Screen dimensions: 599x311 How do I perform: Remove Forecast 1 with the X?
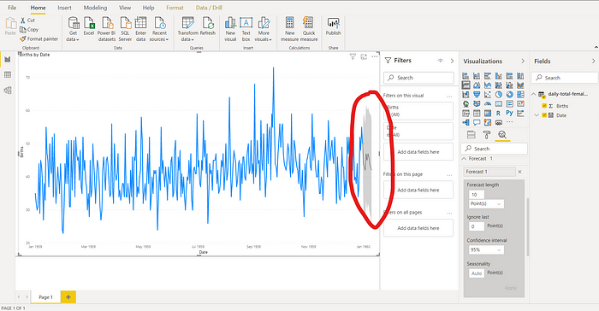pyautogui.click(x=519, y=172)
